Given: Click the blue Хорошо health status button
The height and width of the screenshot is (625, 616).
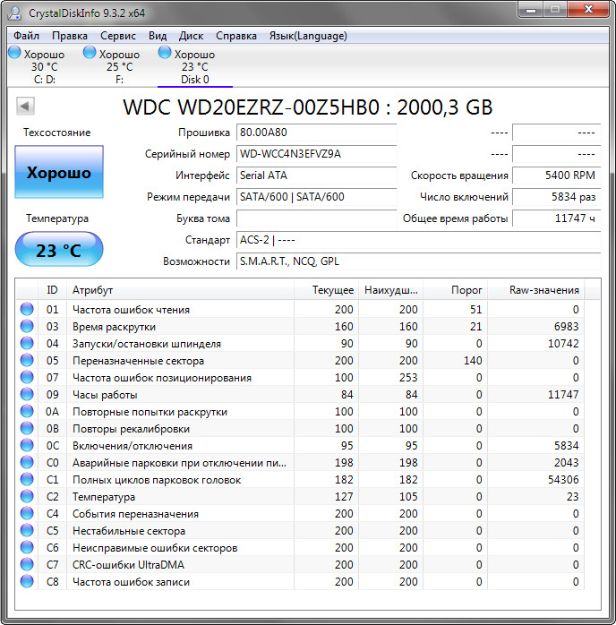Looking at the screenshot, I should pyautogui.click(x=59, y=172).
